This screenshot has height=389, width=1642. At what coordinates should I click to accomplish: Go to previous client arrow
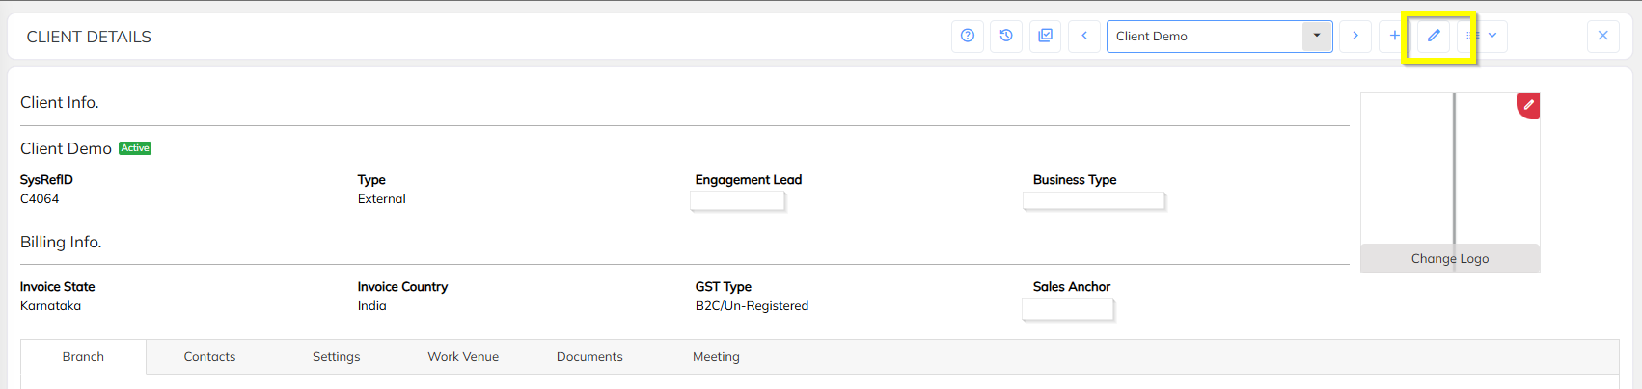(x=1084, y=36)
